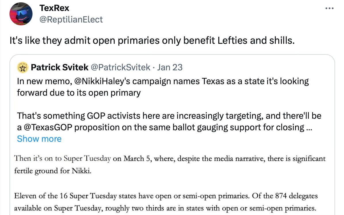Expand quoted tweet with Show more
The width and height of the screenshot is (344, 215).
click(x=39, y=139)
